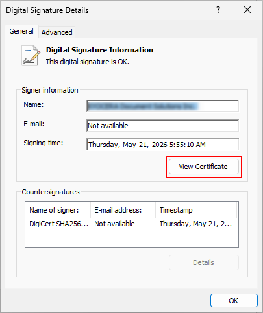
Task: Select the General tab
Action: tap(21, 31)
